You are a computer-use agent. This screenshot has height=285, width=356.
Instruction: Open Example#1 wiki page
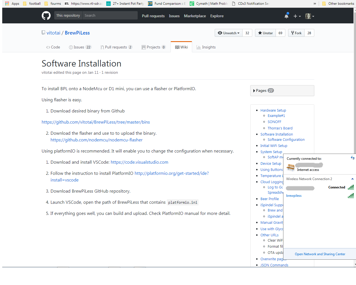(276, 116)
